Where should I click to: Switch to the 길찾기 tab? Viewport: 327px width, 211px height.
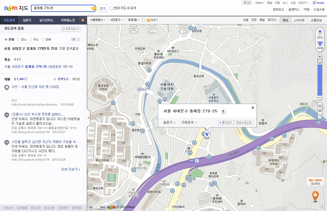[27, 20]
